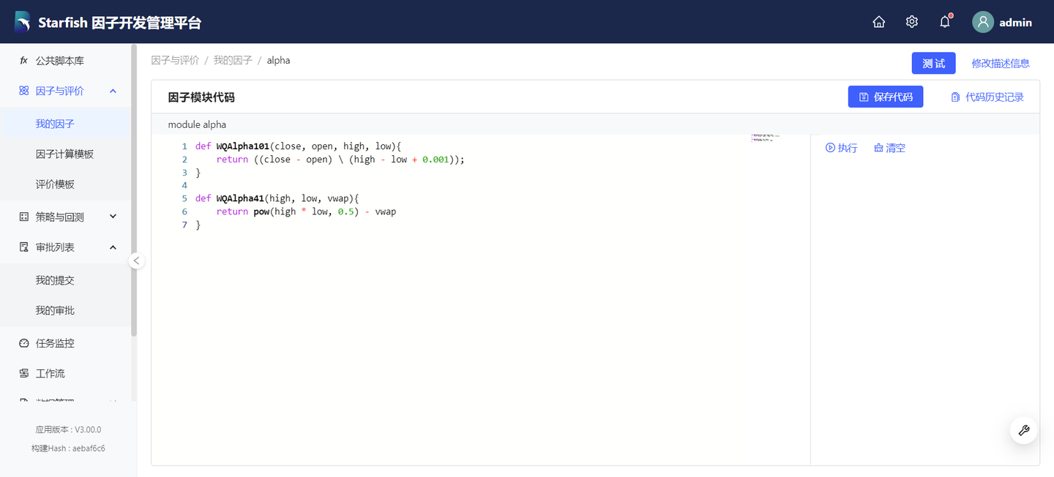
Task: Open settings gear icon in header
Action: click(x=912, y=22)
